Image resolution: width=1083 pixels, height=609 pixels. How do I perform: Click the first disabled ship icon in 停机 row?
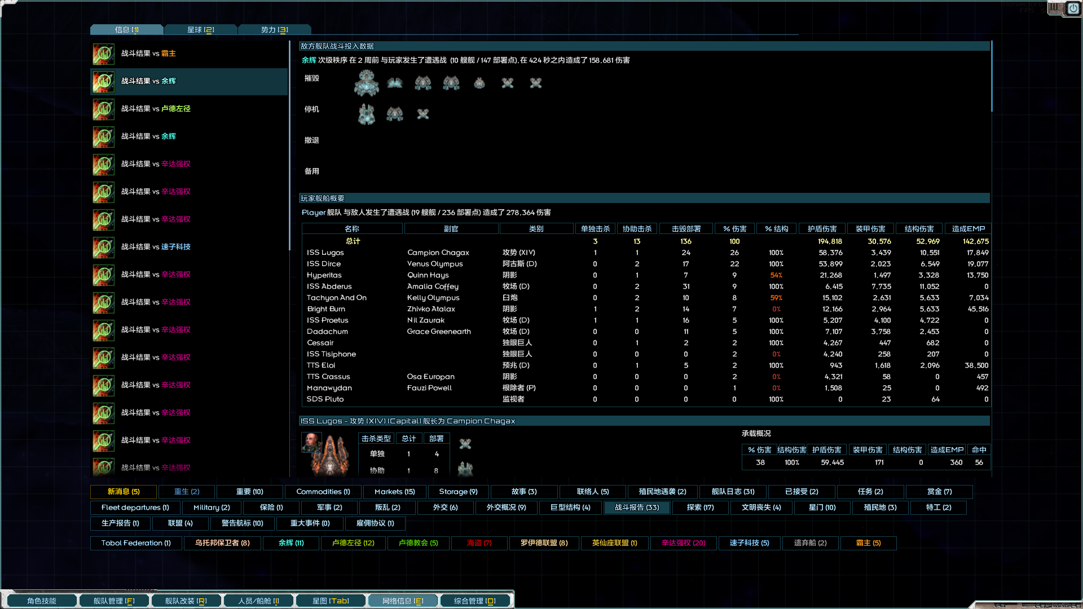point(366,114)
